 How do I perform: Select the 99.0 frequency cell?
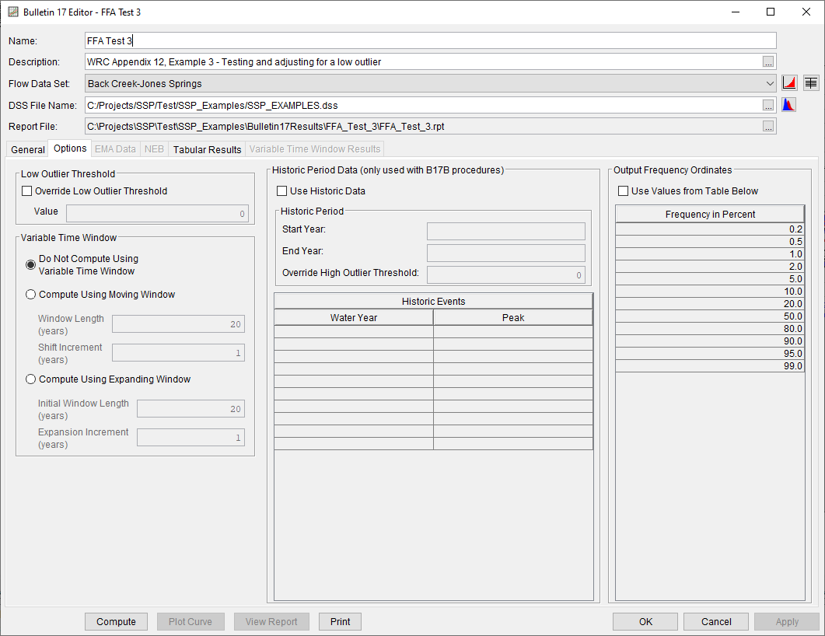710,366
